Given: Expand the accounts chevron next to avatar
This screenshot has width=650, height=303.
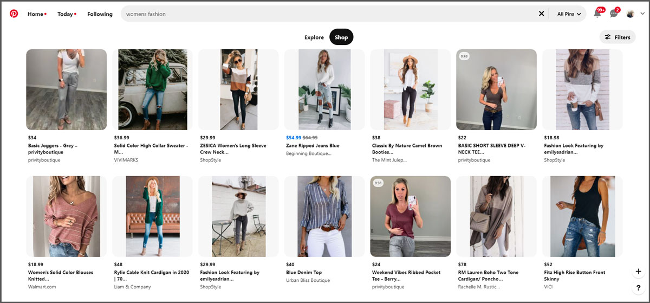Looking at the screenshot, I should [x=642, y=14].
